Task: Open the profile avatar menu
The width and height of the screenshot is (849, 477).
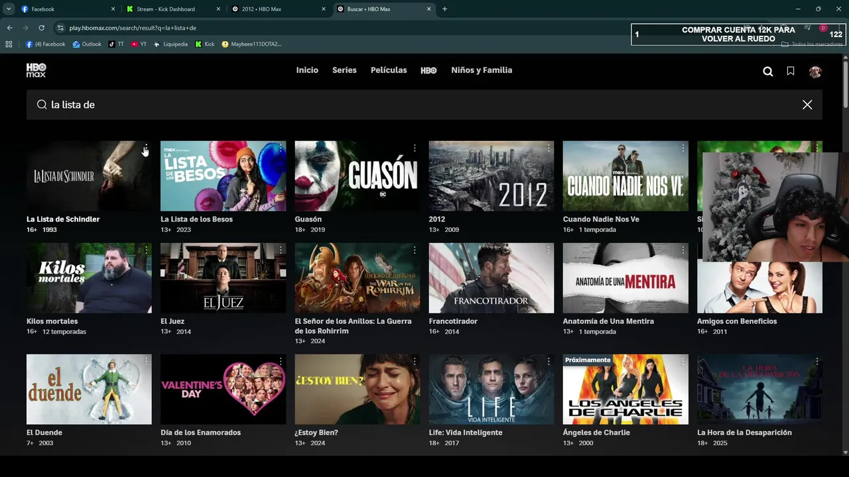Action: 815,72
